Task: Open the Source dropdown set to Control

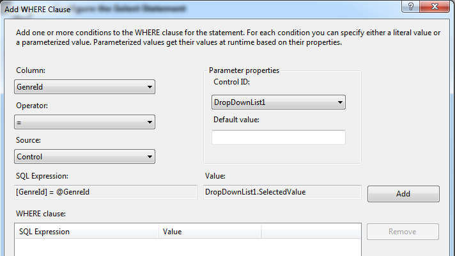Action: tap(84, 156)
